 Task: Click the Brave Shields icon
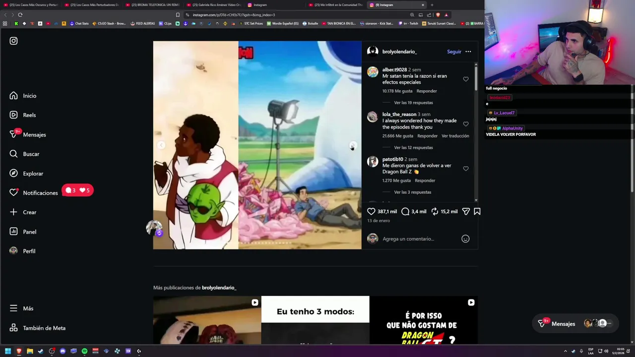(438, 15)
